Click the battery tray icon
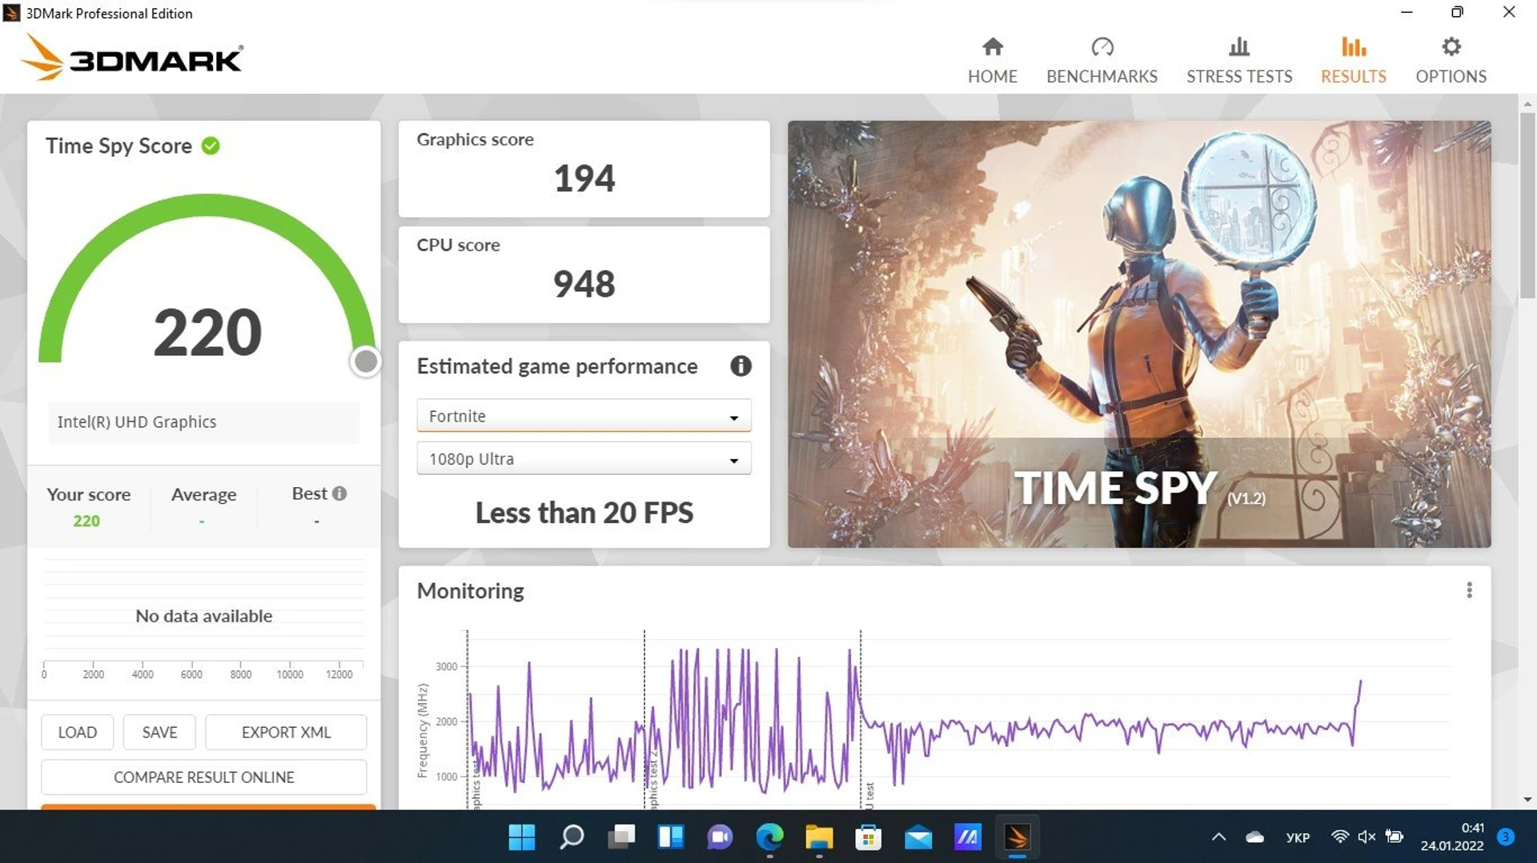1537x863 pixels. coord(1395,837)
